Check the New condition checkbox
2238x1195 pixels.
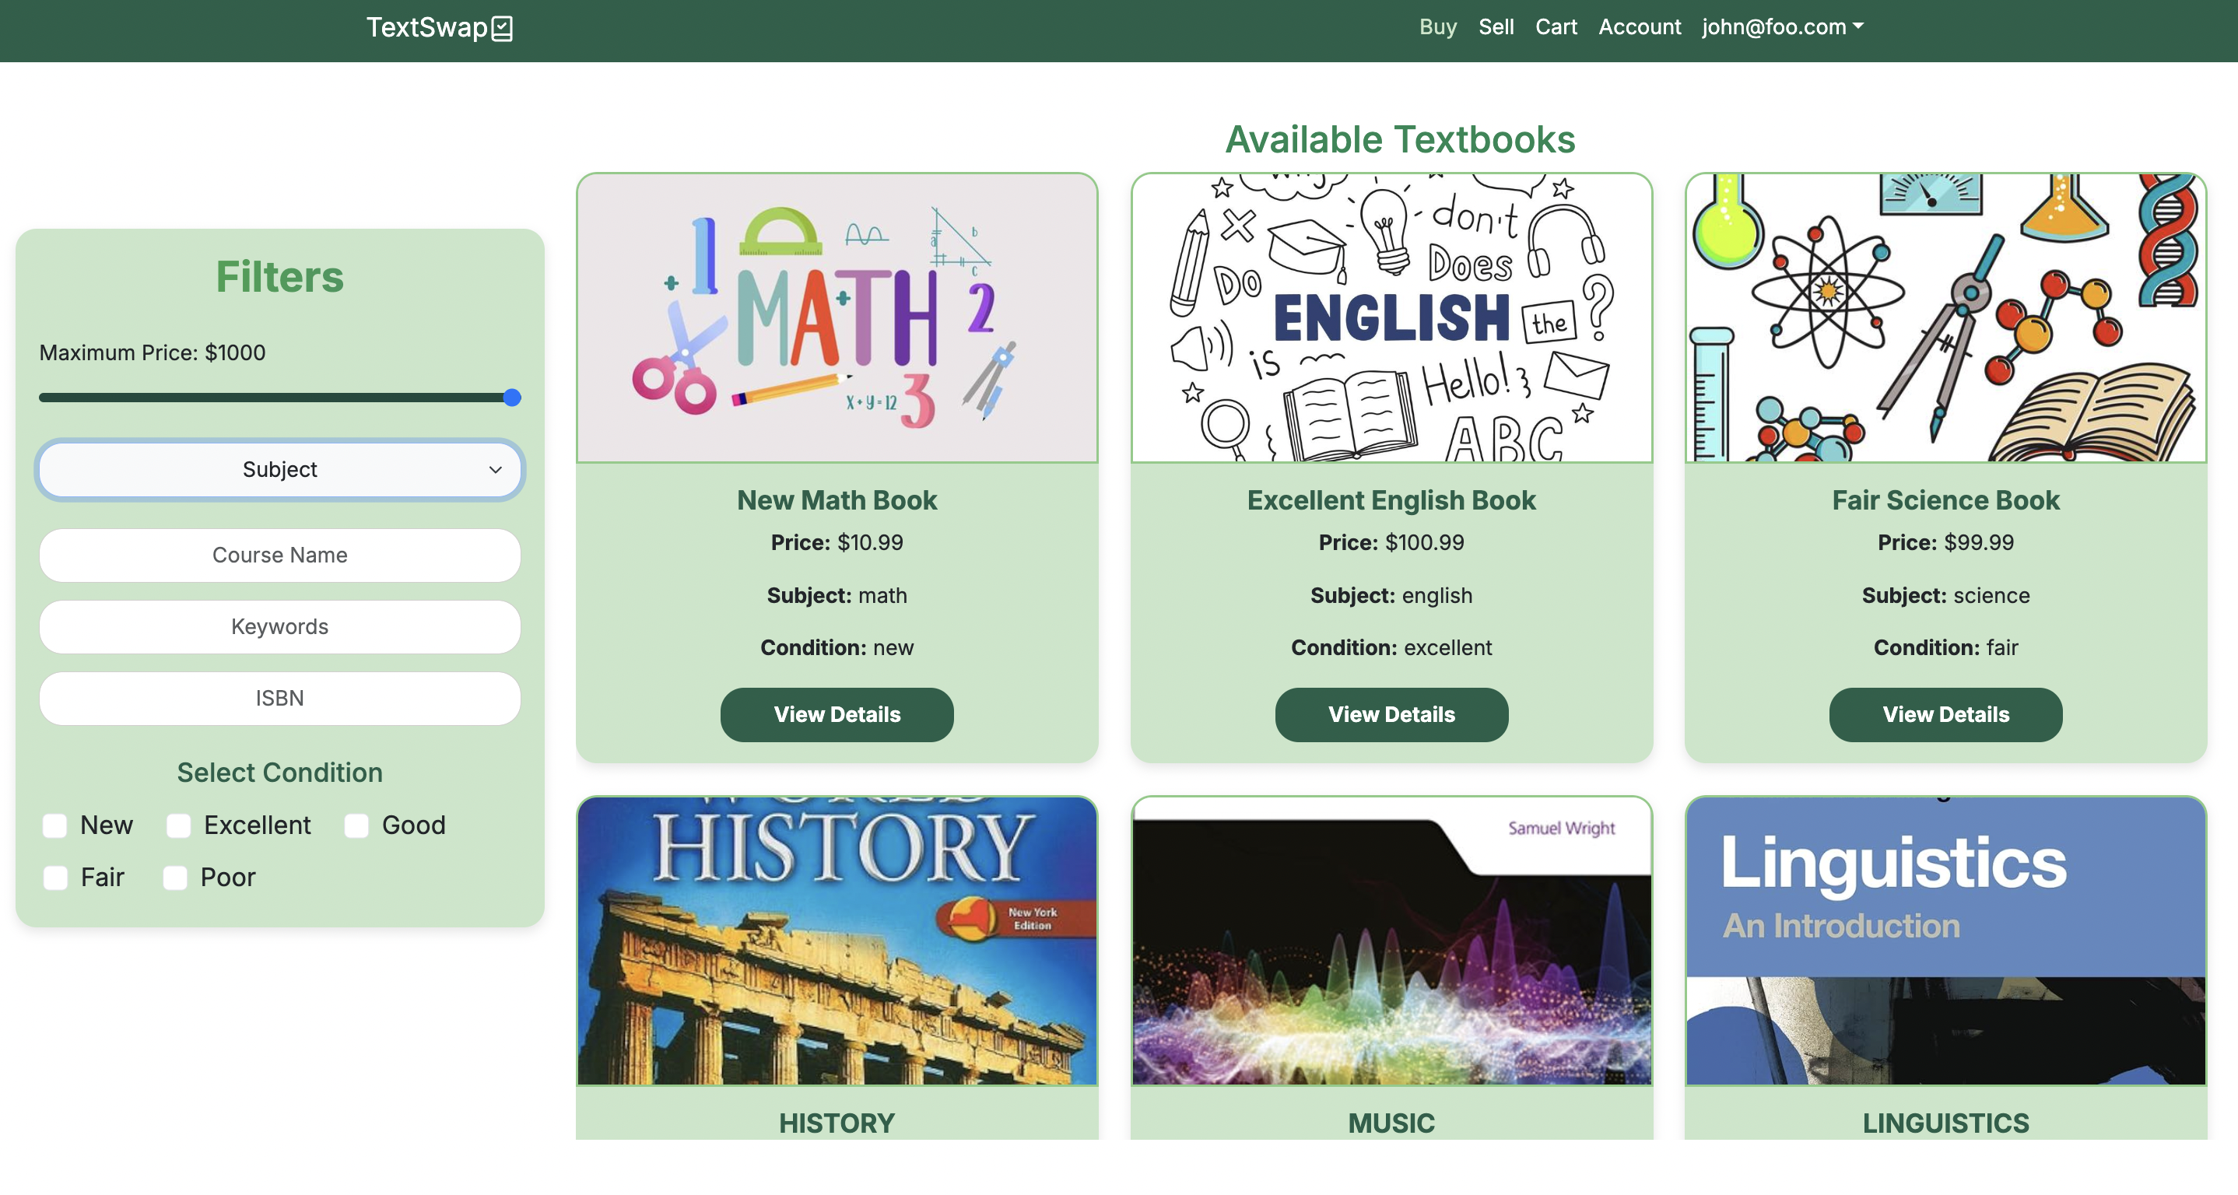point(54,825)
